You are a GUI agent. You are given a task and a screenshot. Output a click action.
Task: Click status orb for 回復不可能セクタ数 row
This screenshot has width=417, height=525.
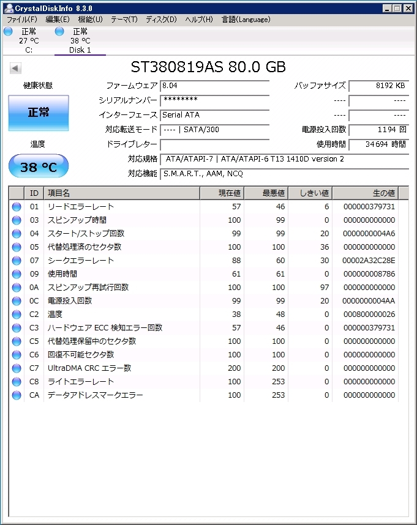(x=17, y=355)
